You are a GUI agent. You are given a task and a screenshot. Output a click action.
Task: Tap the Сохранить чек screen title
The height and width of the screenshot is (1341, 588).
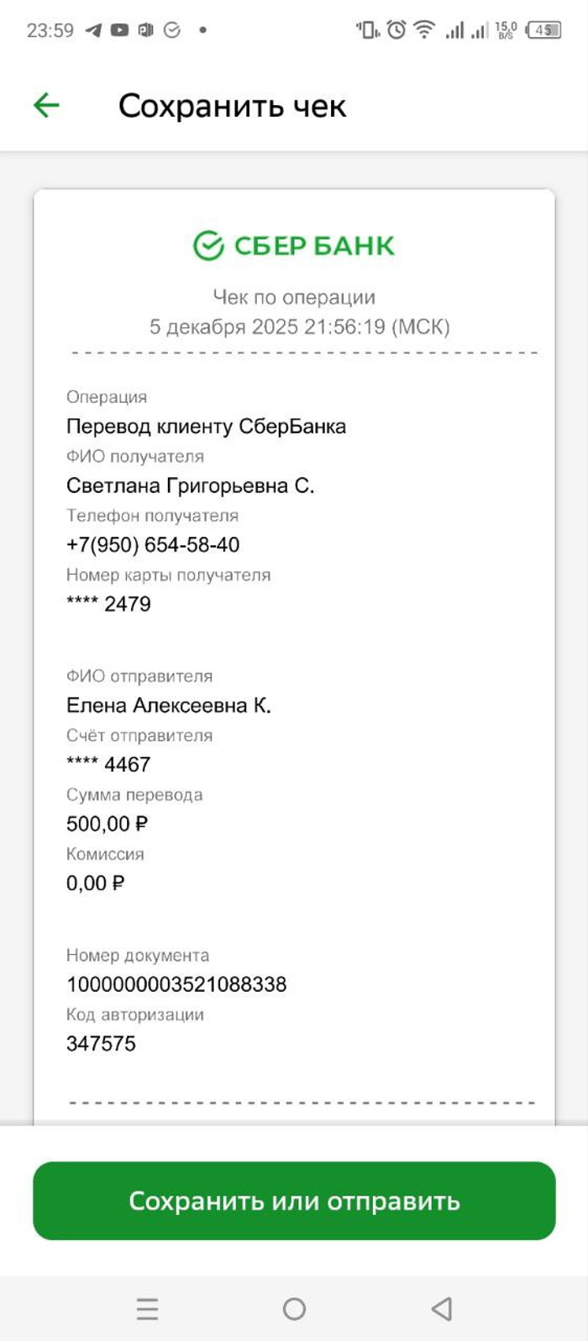232,107
